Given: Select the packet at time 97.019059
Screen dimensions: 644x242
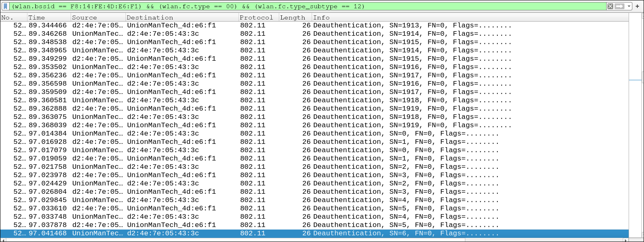Looking at the screenshot, I should click(x=315, y=158).
